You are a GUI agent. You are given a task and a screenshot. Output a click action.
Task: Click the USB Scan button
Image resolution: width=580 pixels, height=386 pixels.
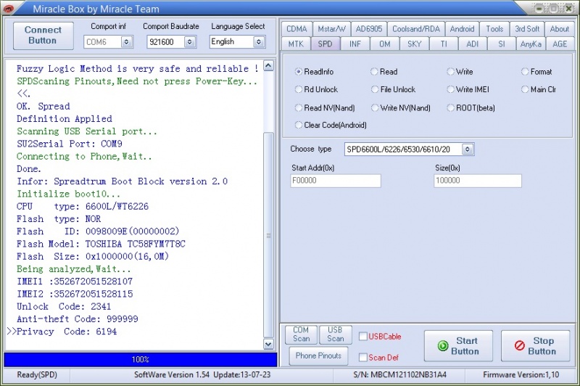(335, 334)
